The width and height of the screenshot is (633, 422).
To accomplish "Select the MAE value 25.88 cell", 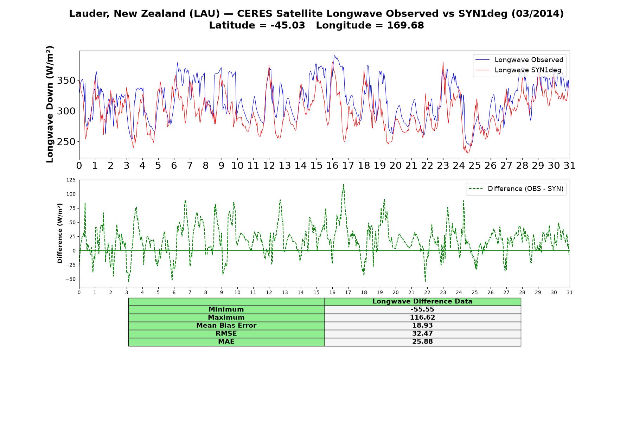I will pyautogui.click(x=422, y=342).
